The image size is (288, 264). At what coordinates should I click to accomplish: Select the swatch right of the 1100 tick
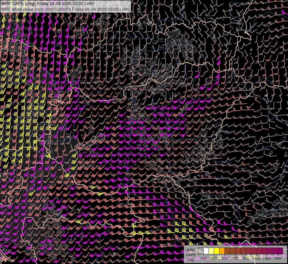(x=259, y=251)
